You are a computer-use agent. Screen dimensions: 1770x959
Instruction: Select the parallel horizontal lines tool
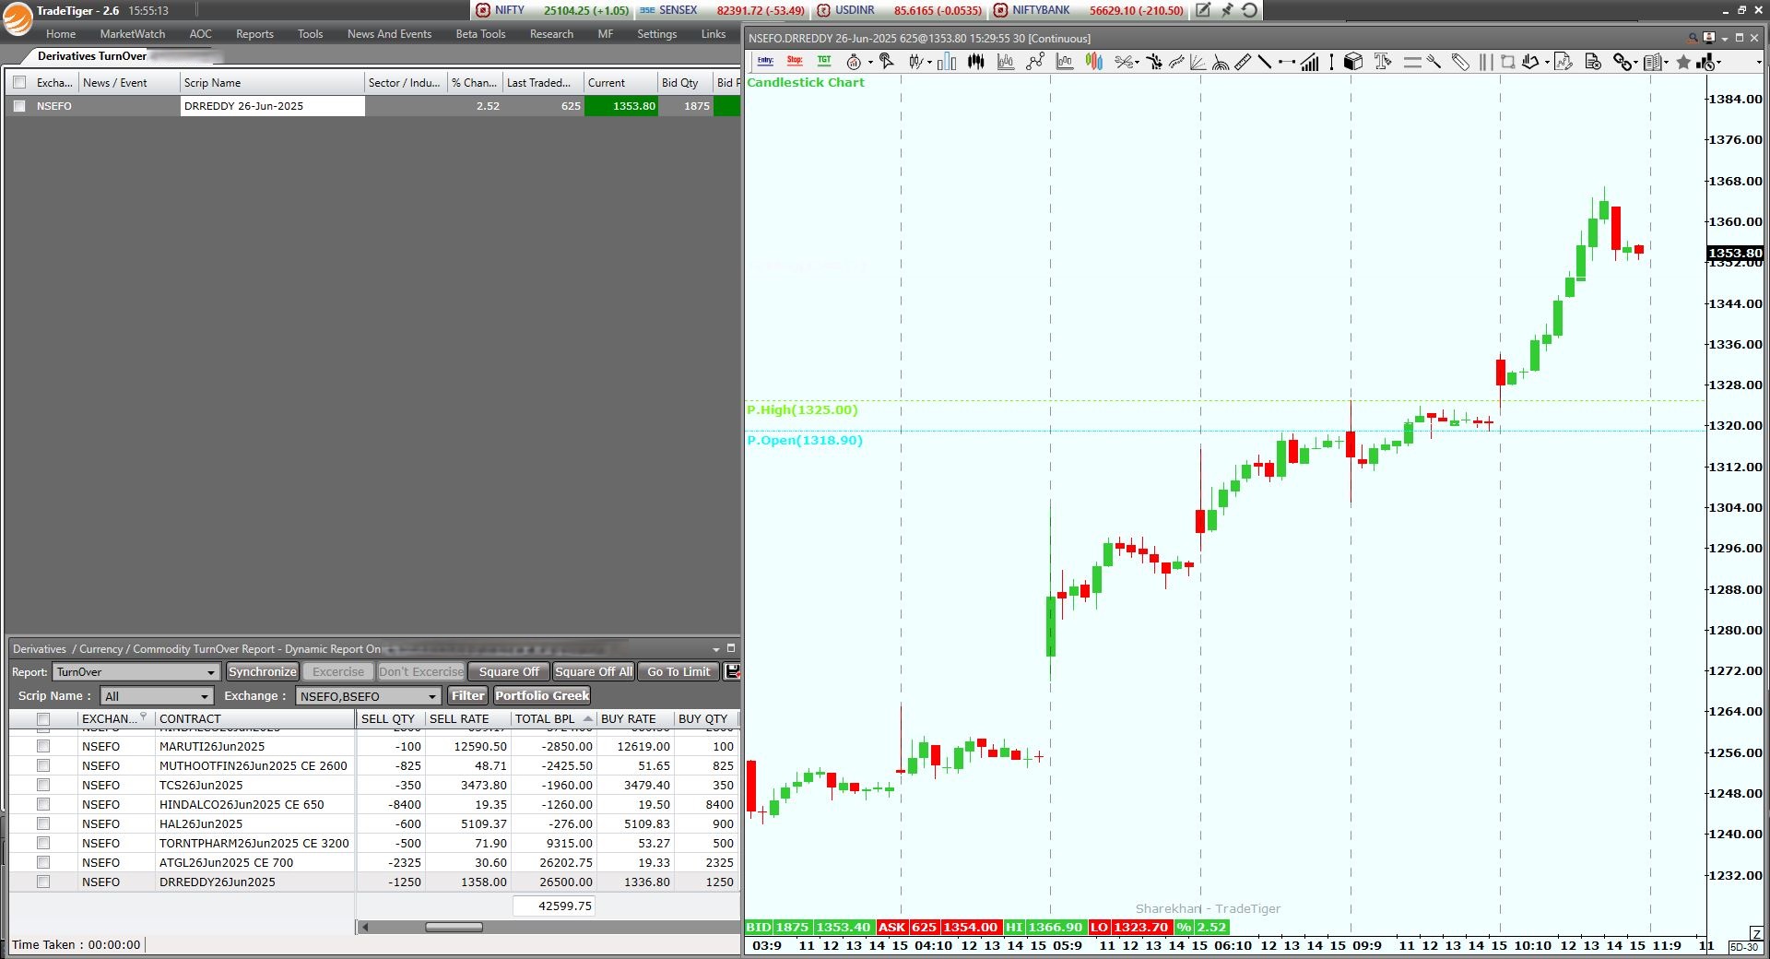tap(1412, 62)
